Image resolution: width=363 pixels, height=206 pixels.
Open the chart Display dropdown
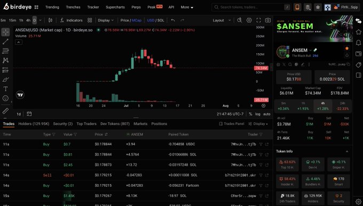[x=106, y=20]
